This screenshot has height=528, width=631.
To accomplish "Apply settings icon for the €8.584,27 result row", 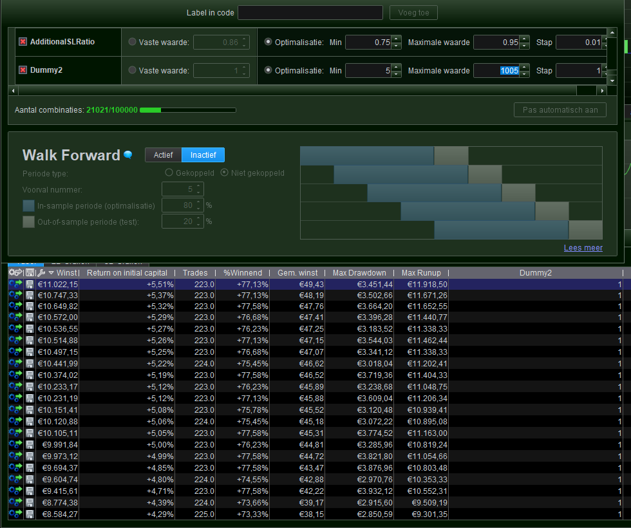I will 15,513.
